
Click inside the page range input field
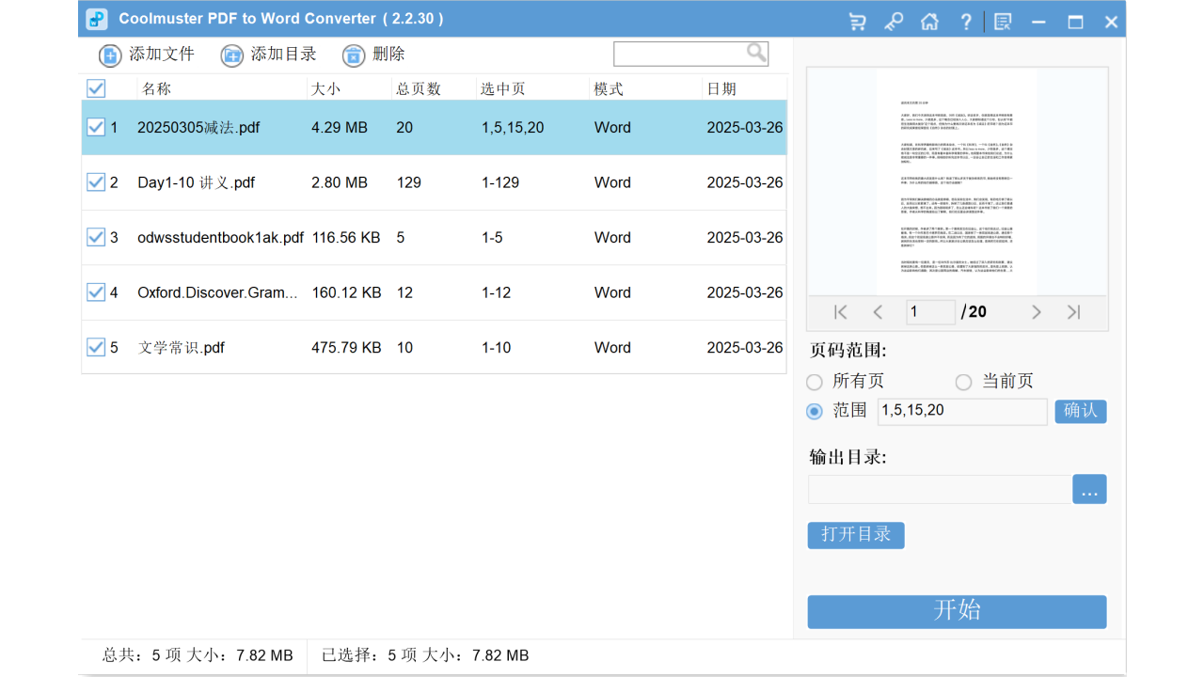coord(962,411)
